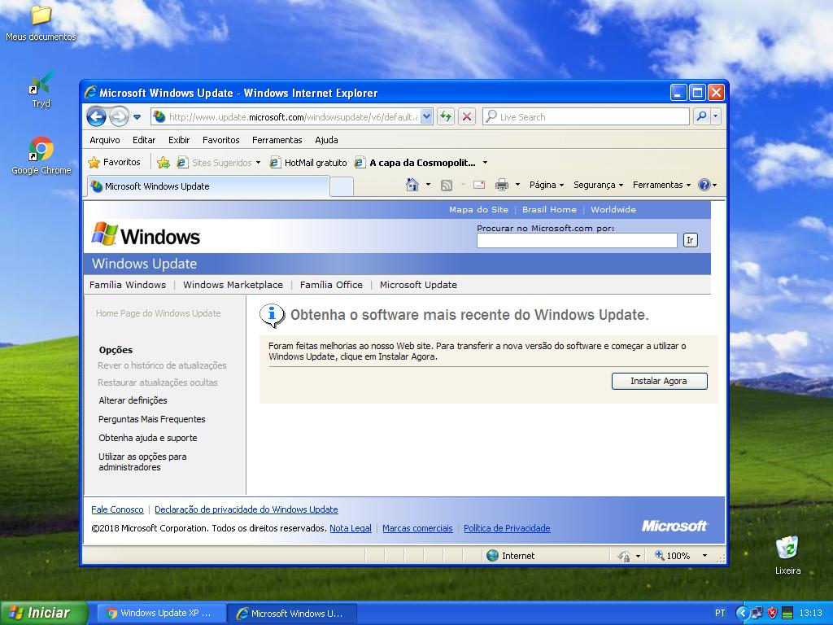The image size is (833, 625).
Task: Open the Segurança command bar menu
Action: click(x=598, y=185)
